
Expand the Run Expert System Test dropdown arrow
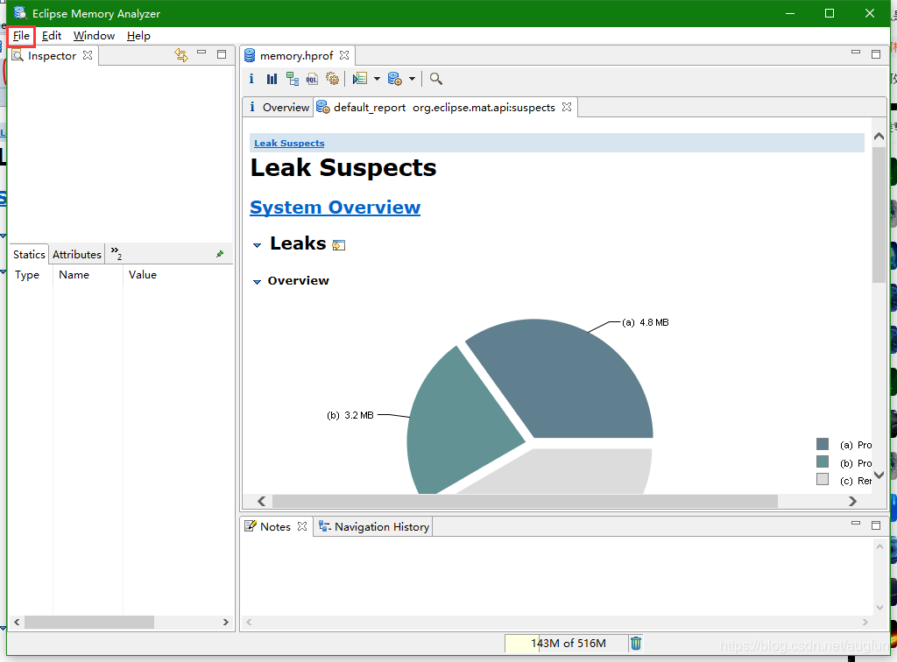point(377,79)
